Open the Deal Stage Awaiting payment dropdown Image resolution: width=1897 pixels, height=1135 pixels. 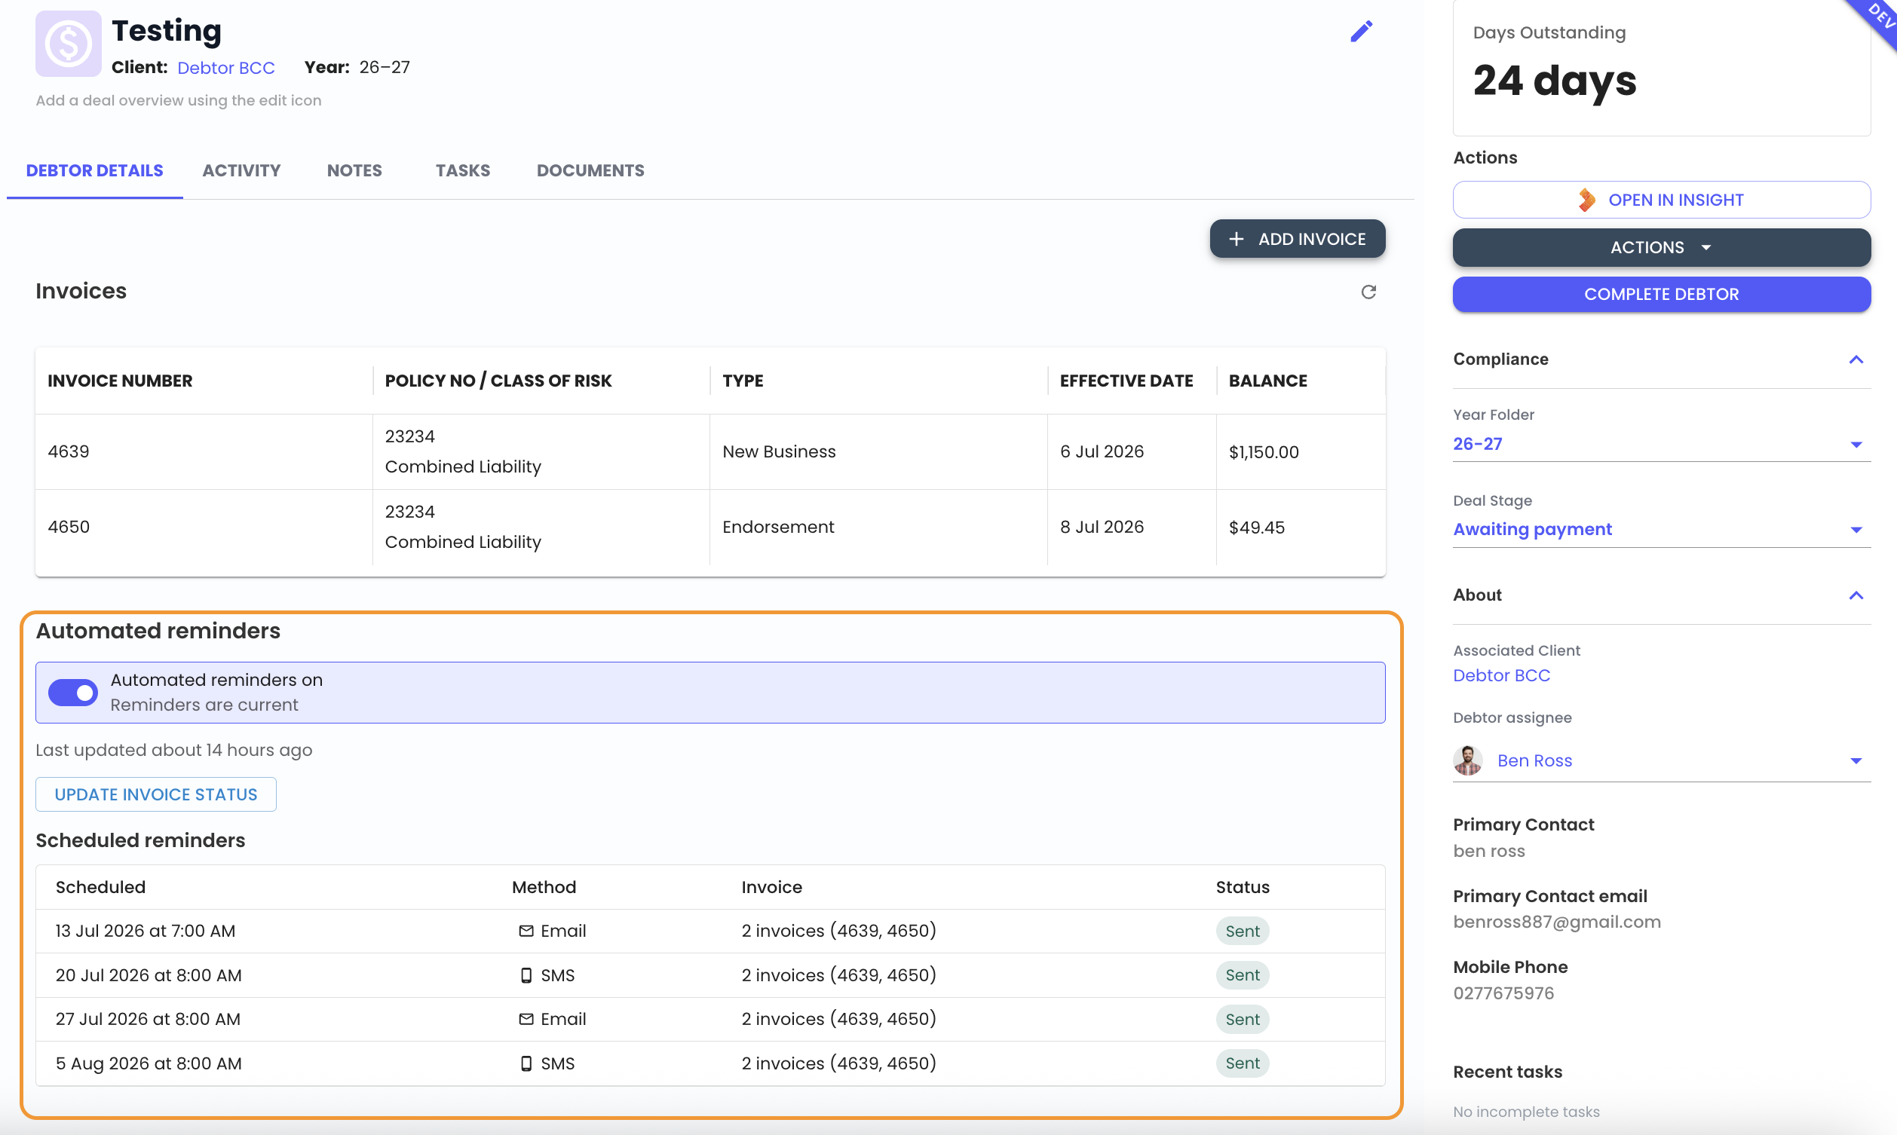(x=1662, y=529)
